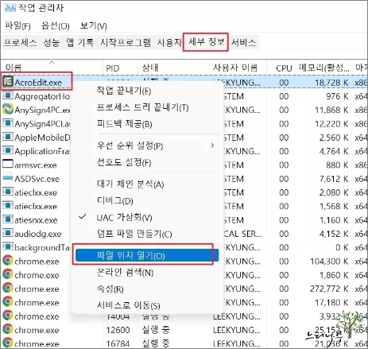Switch to the 프로세스 tab
This screenshot has height=349, width=368.
tap(20, 42)
